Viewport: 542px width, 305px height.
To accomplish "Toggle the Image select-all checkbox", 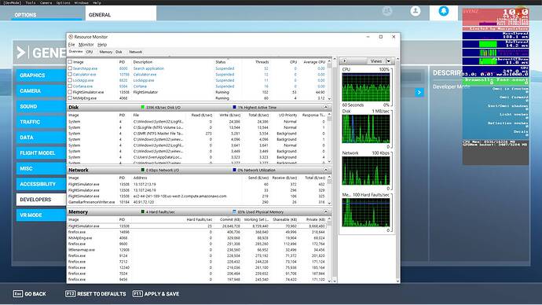I will click(70, 62).
